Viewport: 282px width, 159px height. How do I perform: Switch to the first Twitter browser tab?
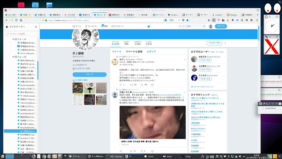coord(11,15)
